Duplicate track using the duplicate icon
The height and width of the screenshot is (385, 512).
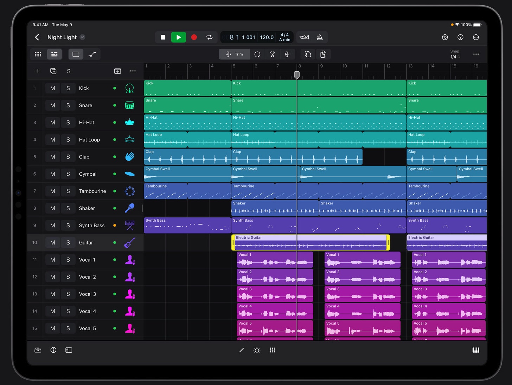53,71
